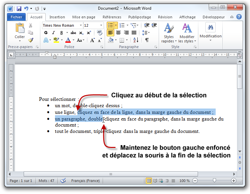Click the Mots : 47 word count
Image resolution: width=250 pixels, height=194 pixels.
click(46, 181)
